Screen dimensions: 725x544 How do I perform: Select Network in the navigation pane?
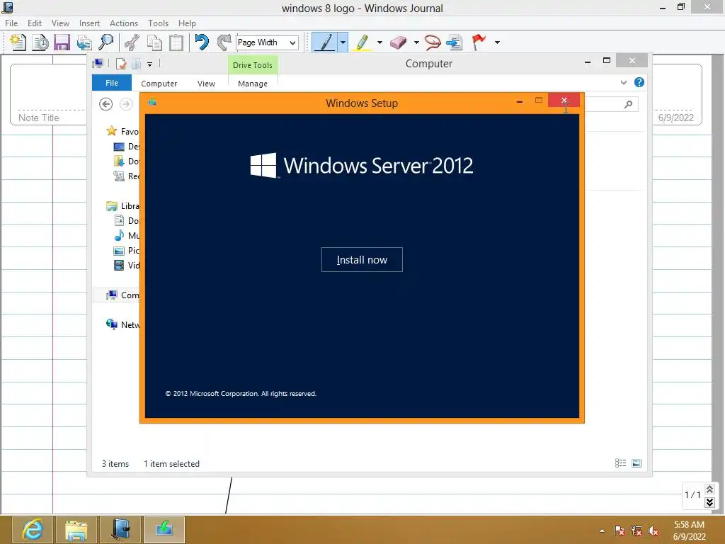click(122, 324)
